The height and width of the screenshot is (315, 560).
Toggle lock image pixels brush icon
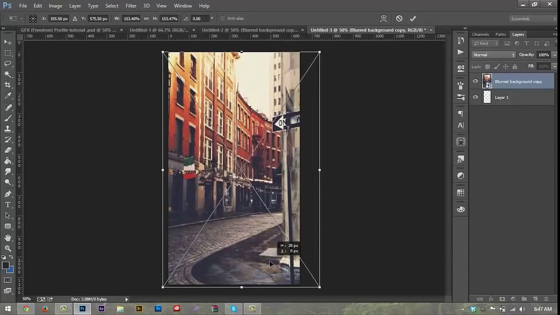point(496,66)
